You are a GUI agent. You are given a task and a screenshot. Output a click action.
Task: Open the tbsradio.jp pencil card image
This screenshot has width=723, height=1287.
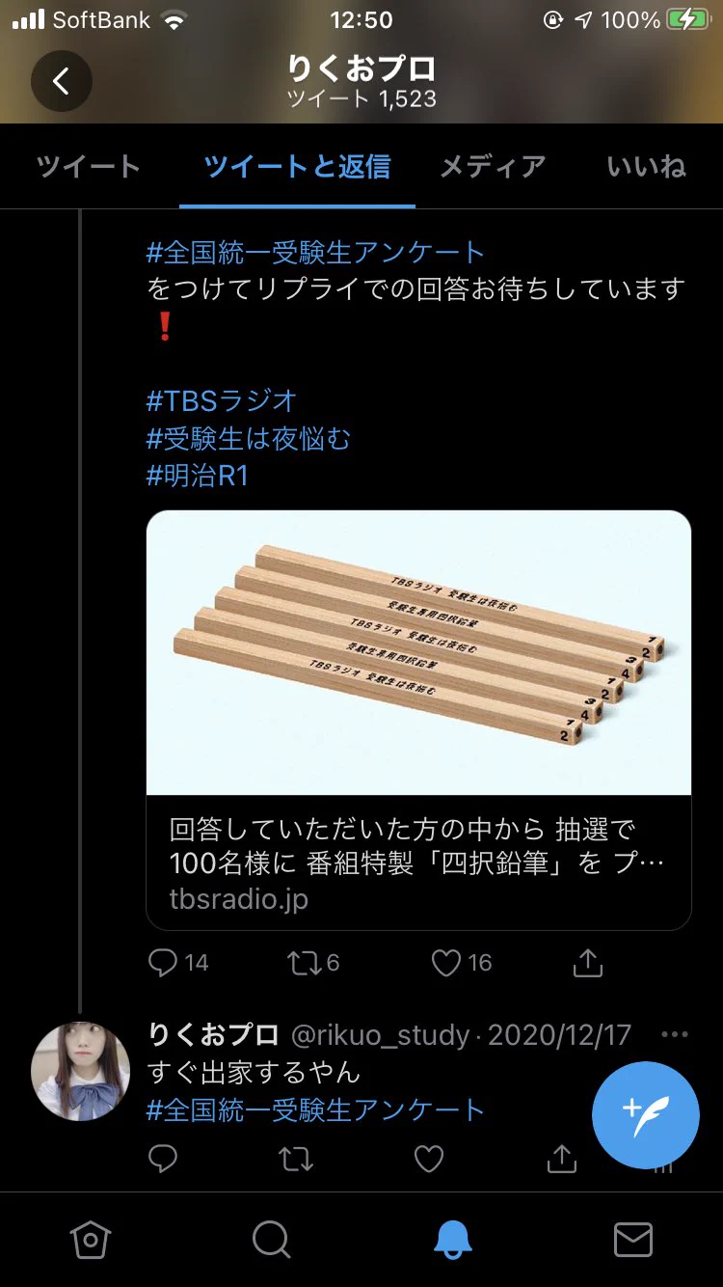pos(418,653)
